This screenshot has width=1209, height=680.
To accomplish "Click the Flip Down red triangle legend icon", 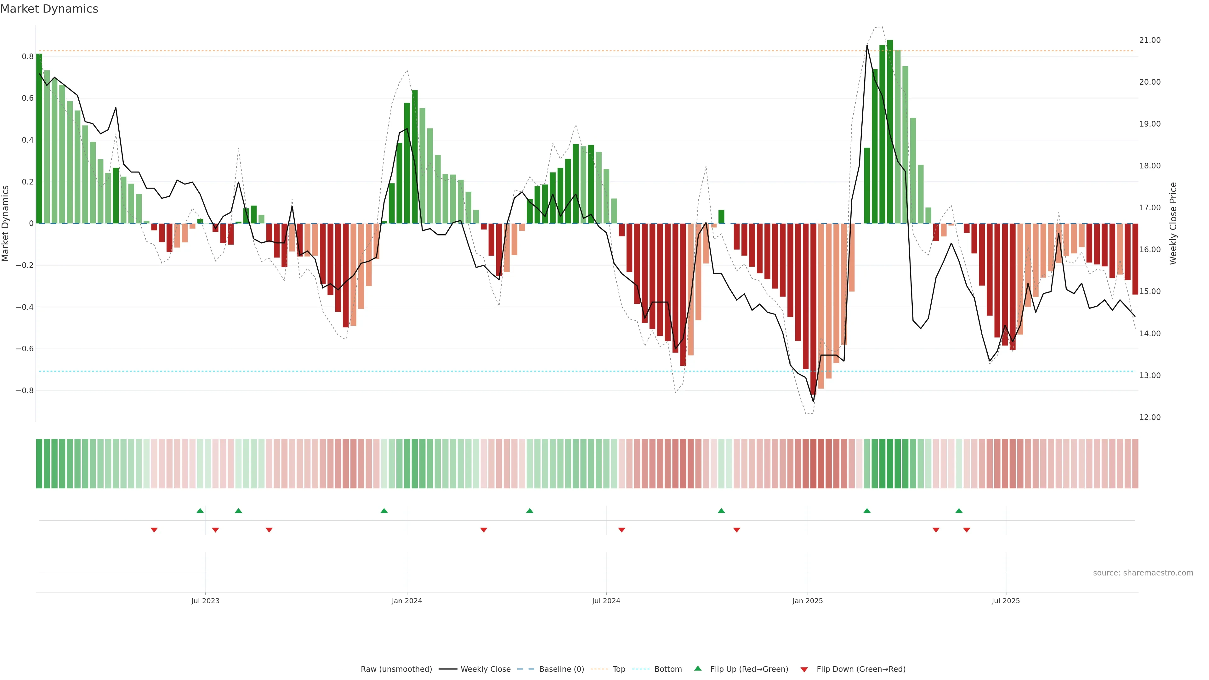I will pyautogui.click(x=804, y=669).
